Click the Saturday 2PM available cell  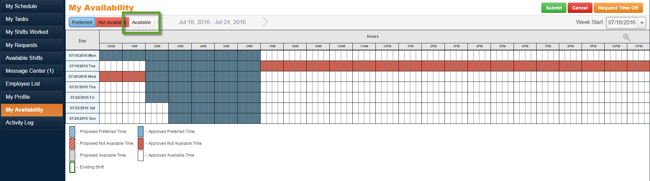click(433, 108)
